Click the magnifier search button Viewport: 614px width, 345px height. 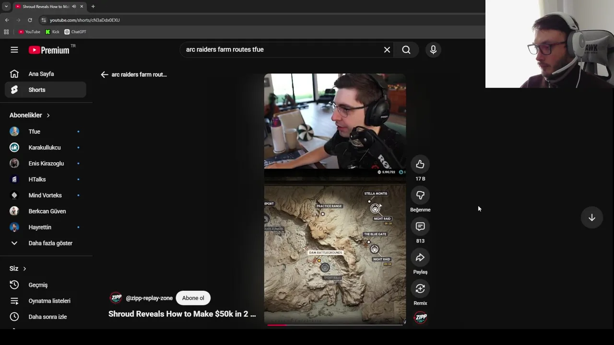[406, 50]
